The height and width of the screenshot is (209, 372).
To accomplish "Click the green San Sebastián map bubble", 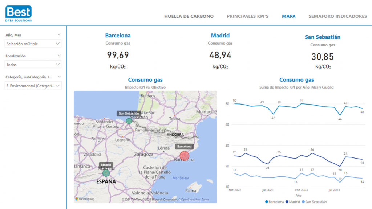I will coord(129,121).
